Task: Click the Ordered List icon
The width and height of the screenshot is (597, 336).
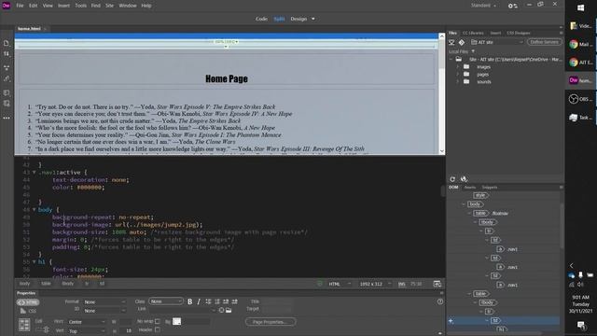Action: point(217,301)
